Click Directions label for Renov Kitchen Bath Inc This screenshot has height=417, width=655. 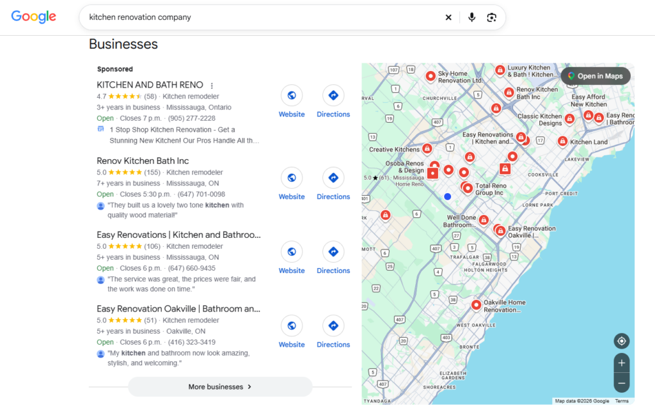point(333,196)
